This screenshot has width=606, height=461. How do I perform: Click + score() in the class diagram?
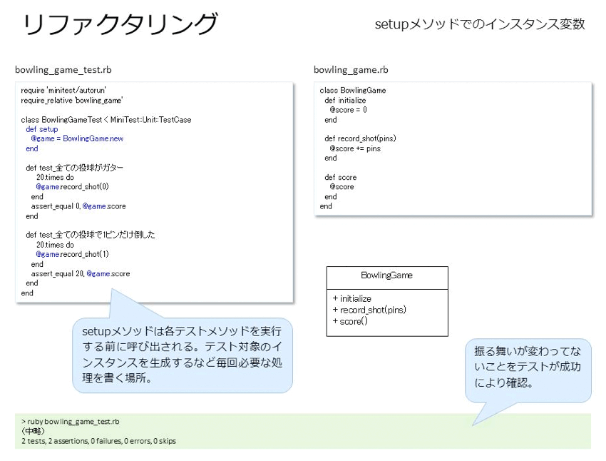[350, 321]
